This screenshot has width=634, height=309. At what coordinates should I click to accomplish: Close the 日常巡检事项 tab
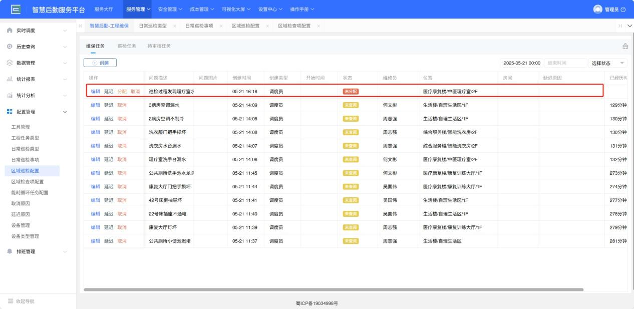[221, 26]
